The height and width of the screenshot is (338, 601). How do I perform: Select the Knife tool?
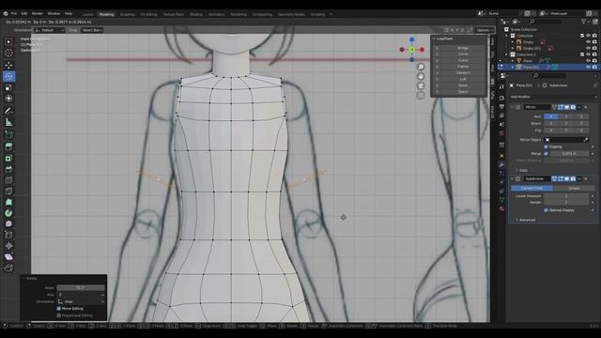click(8, 191)
